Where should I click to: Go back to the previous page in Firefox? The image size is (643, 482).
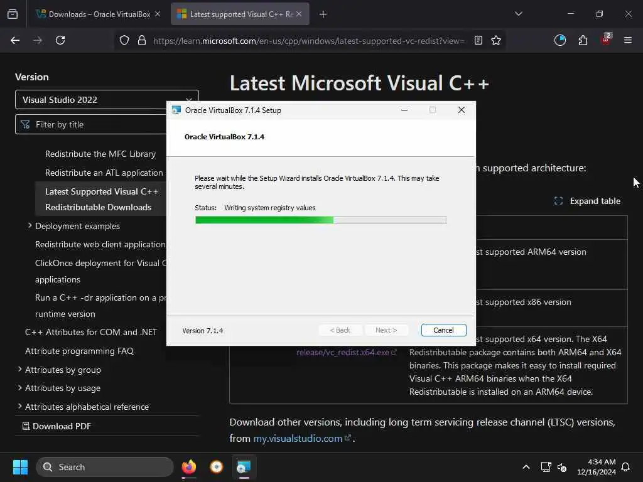pos(15,40)
